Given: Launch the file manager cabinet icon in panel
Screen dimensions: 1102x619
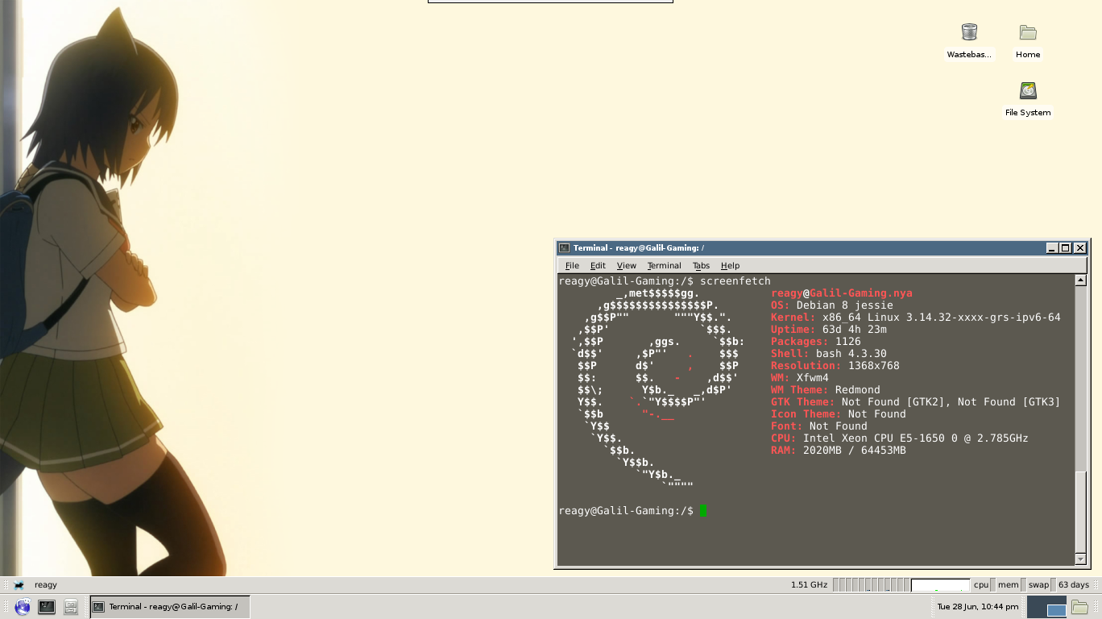Looking at the screenshot, I should [71, 607].
